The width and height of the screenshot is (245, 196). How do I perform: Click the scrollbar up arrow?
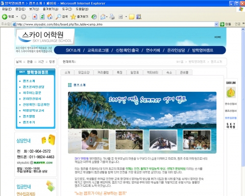(x=243, y=29)
